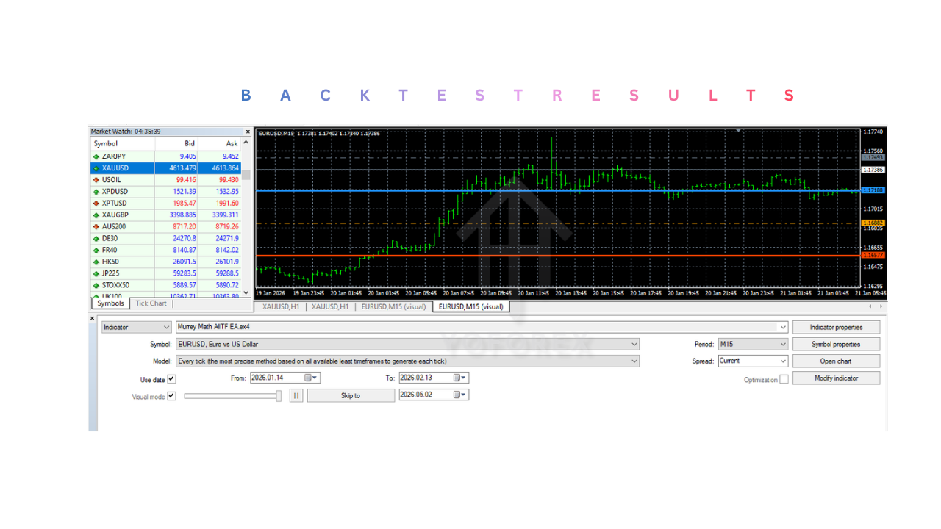Click the Open chart button
941x529 pixels.
(x=836, y=361)
